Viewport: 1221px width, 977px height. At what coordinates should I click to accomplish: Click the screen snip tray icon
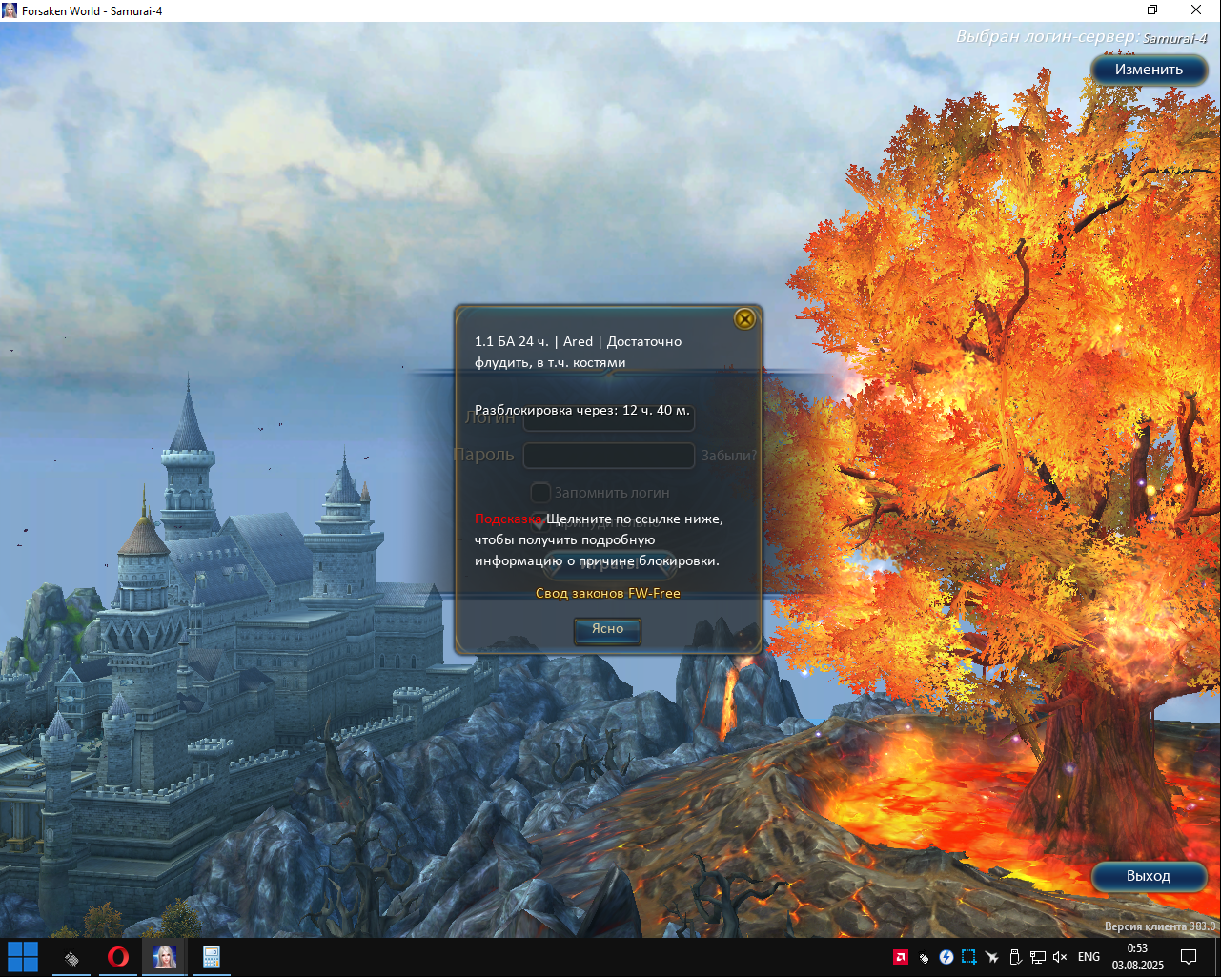969,957
